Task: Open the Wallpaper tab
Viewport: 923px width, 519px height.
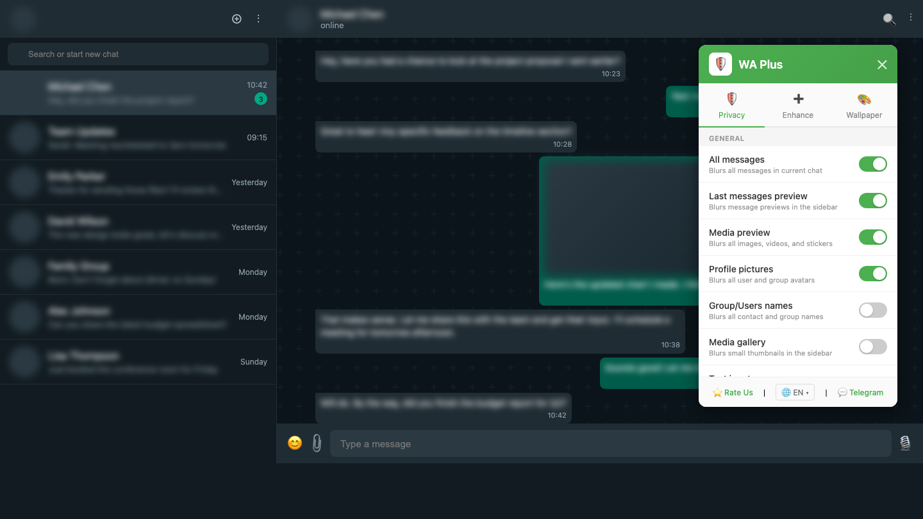Action: tap(864, 106)
